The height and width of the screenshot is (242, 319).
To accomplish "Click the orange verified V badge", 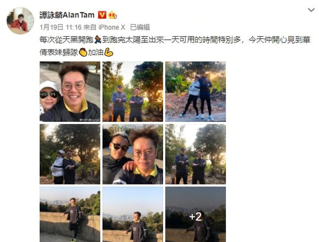I will click(x=102, y=15).
